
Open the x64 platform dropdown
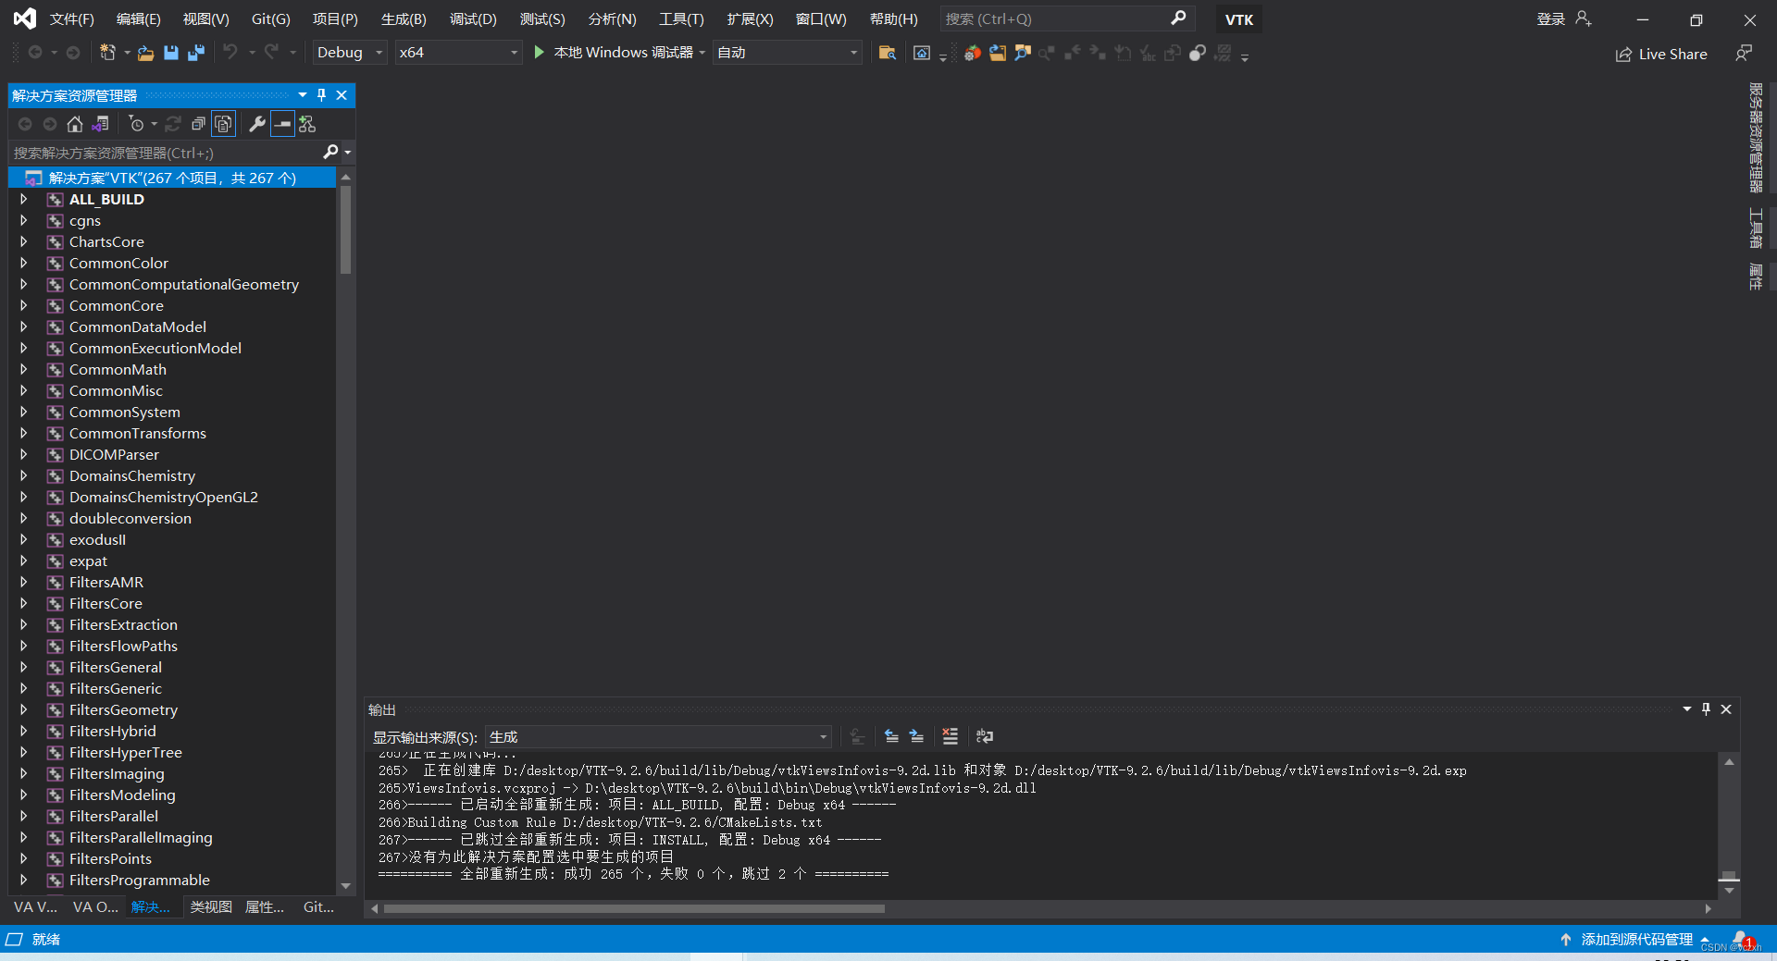tap(458, 53)
